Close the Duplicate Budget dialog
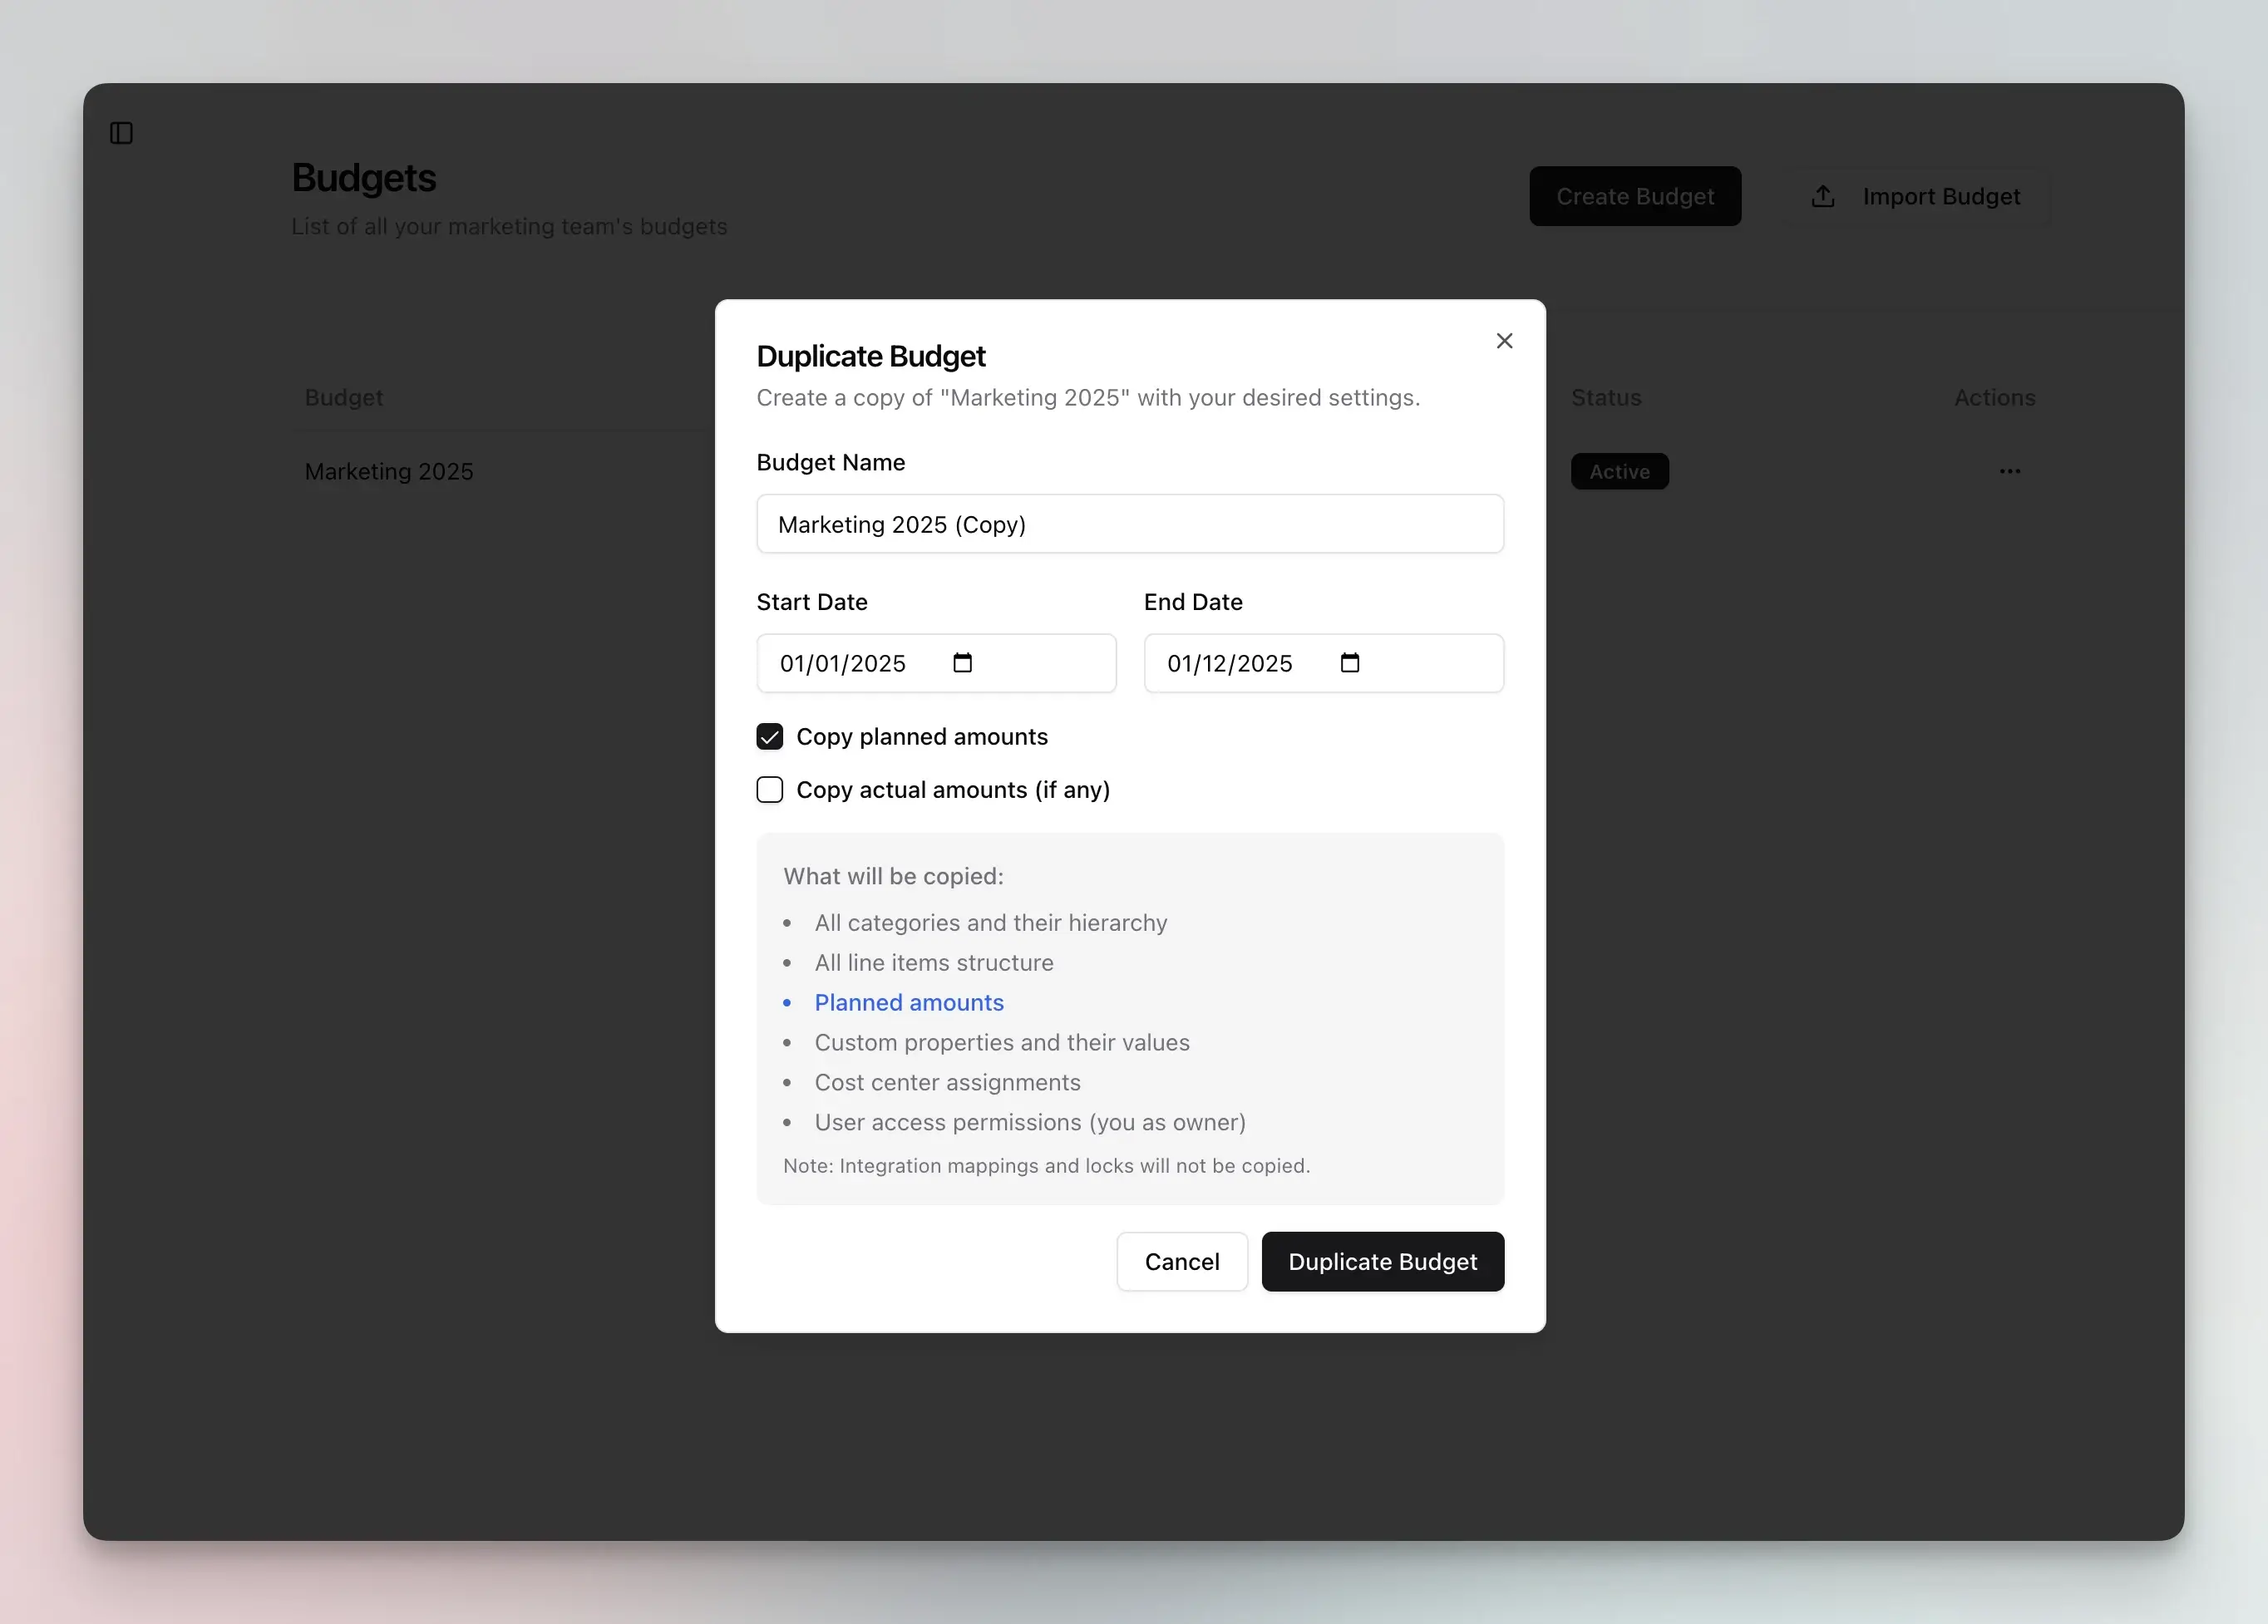 click(1504, 340)
